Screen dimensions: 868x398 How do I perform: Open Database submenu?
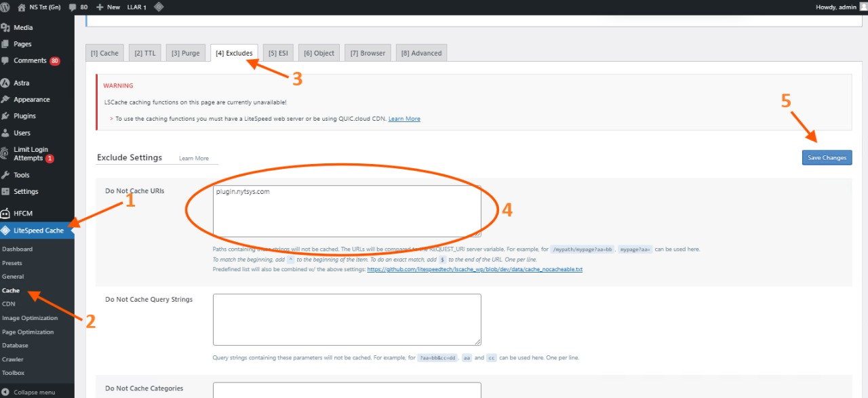[x=15, y=346]
